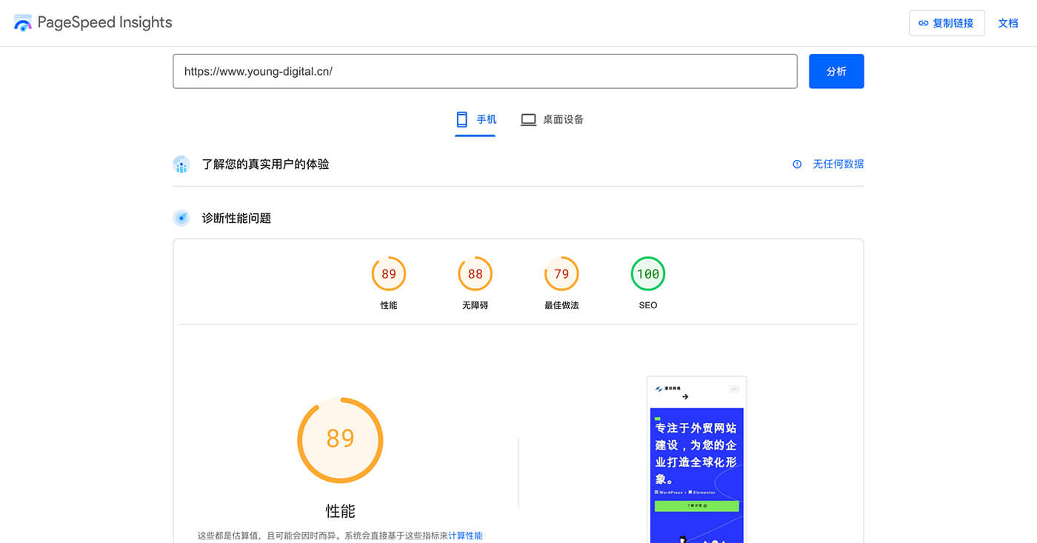Open the 无障碍 score gauge showing 88
Image resolution: width=1037 pixels, height=543 pixels.
(x=475, y=274)
